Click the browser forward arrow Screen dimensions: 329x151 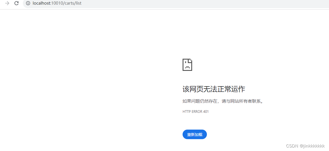(7, 3)
